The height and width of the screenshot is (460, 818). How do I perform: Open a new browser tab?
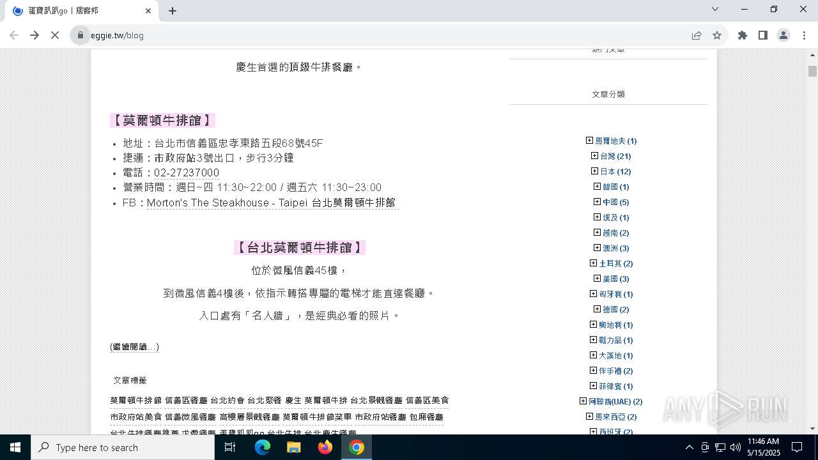[x=173, y=11]
